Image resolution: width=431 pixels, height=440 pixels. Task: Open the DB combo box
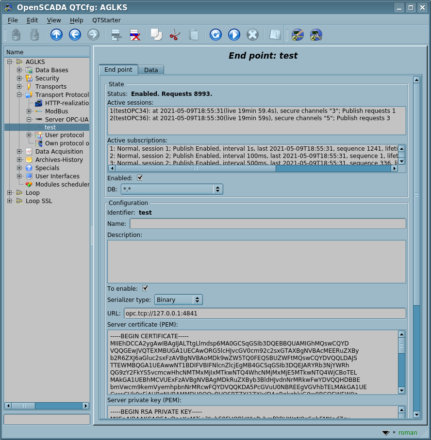(x=172, y=189)
